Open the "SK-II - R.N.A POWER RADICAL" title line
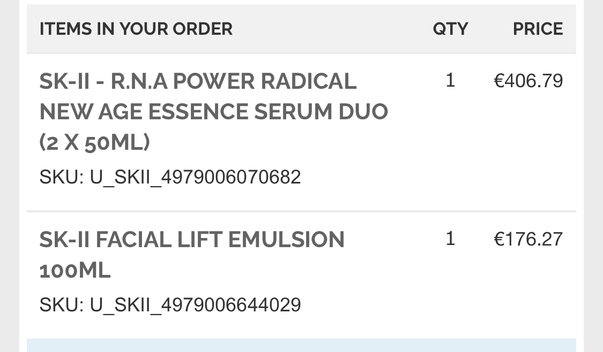Image resolution: width=603 pixels, height=352 pixels. pyautogui.click(x=198, y=81)
